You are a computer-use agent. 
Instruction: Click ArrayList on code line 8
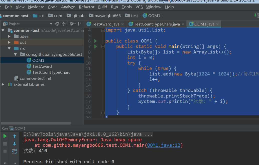point(206,52)
